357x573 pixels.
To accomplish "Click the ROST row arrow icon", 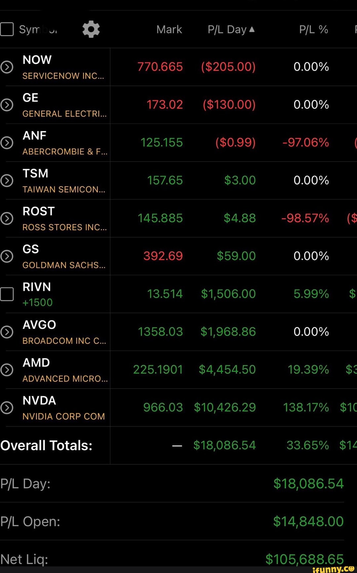I will 7,218.
